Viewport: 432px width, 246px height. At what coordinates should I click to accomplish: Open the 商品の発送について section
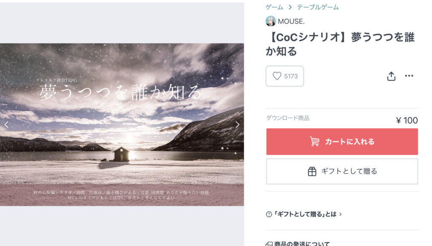302,244
